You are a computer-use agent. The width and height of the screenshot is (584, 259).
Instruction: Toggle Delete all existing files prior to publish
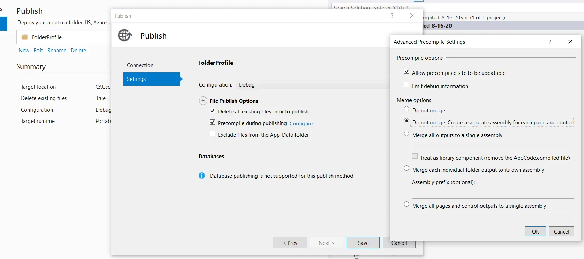point(212,111)
